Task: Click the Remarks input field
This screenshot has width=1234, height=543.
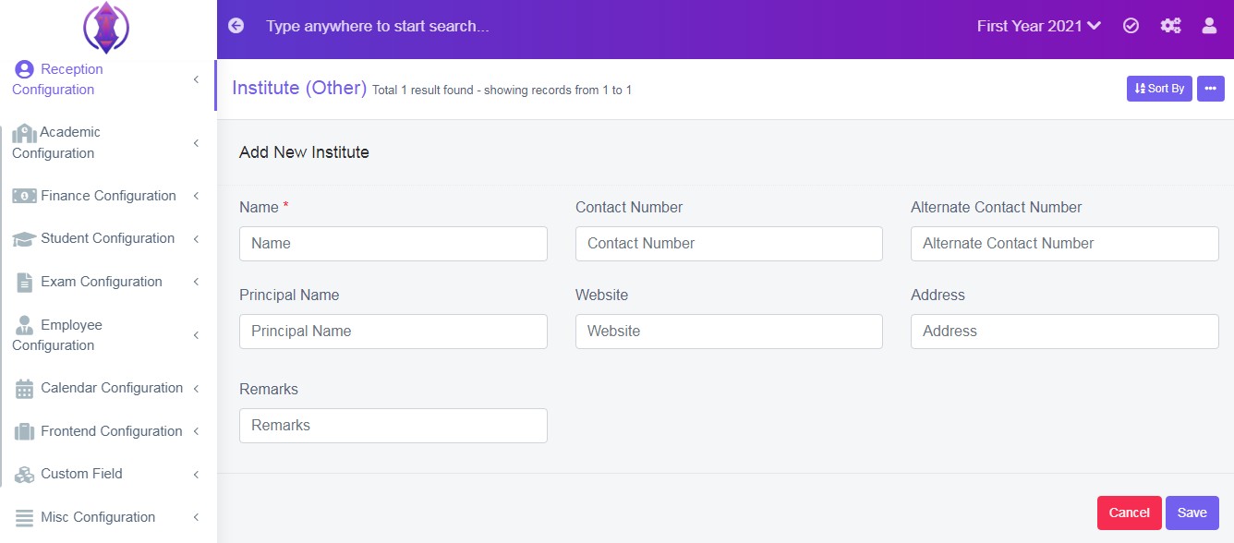Action: point(393,426)
